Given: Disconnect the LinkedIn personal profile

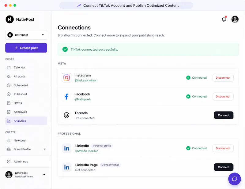Looking at the screenshot, I should 223,148.
